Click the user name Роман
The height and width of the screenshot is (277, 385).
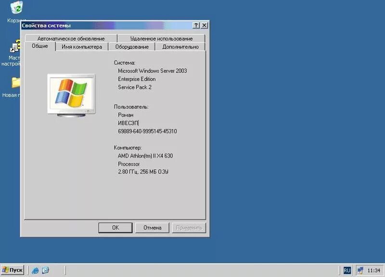[126, 115]
